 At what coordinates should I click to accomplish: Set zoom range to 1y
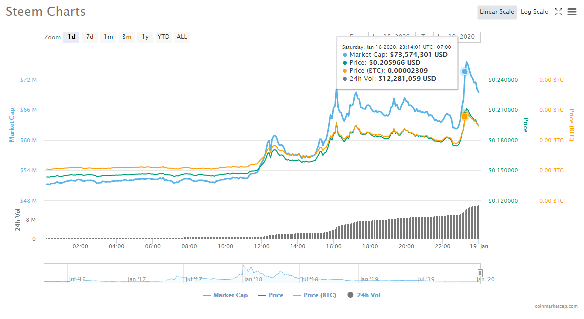coord(145,37)
